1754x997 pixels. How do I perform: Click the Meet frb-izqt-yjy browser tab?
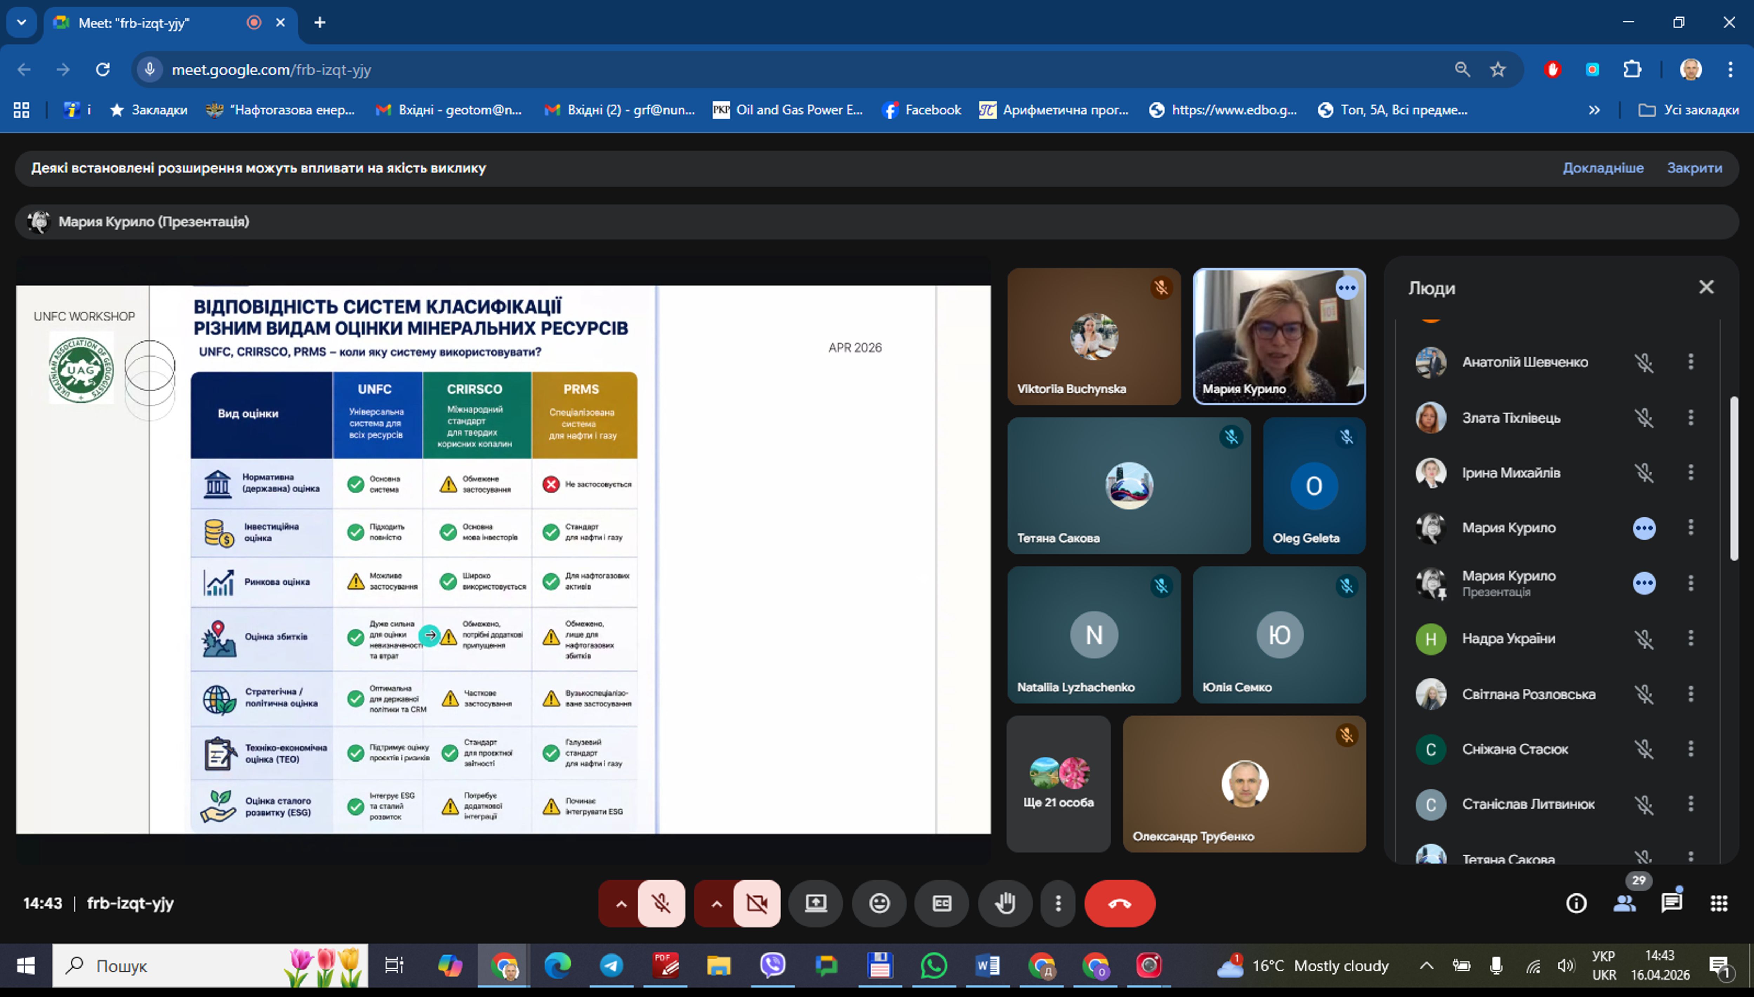[170, 22]
